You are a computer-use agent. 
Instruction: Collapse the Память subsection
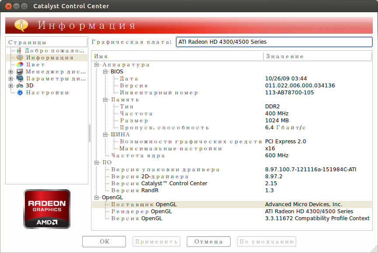(105, 100)
